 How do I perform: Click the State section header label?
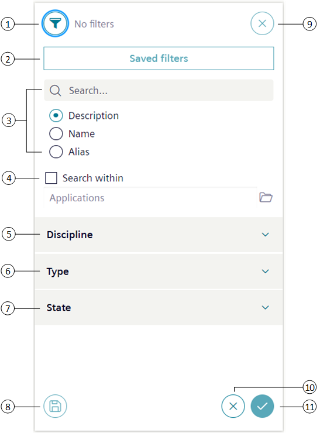coord(59,308)
